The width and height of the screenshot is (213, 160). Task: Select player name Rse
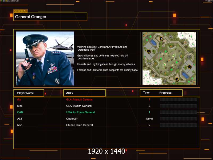(x=20, y=125)
